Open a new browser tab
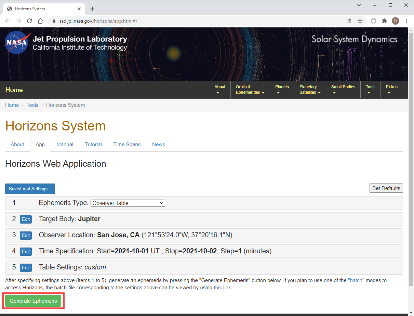 click(x=92, y=9)
